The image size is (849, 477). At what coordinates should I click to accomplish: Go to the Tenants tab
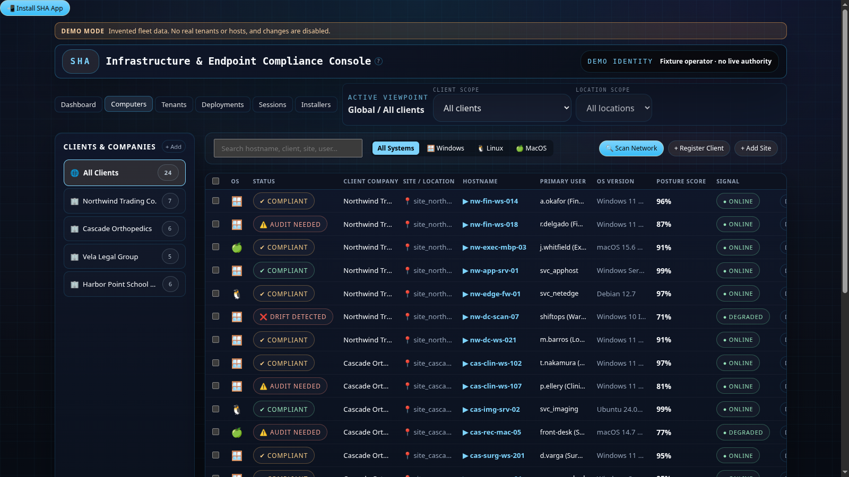click(x=174, y=104)
